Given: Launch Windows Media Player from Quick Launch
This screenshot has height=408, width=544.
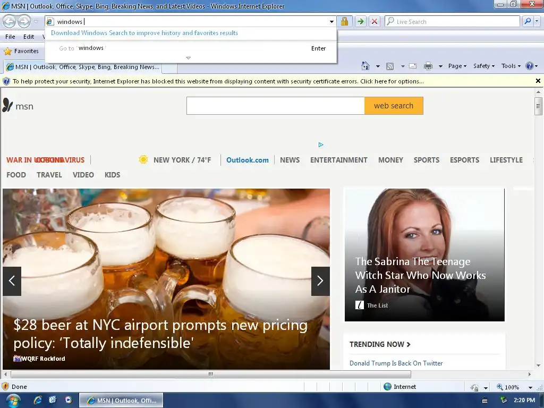Looking at the screenshot, I should pos(69,400).
